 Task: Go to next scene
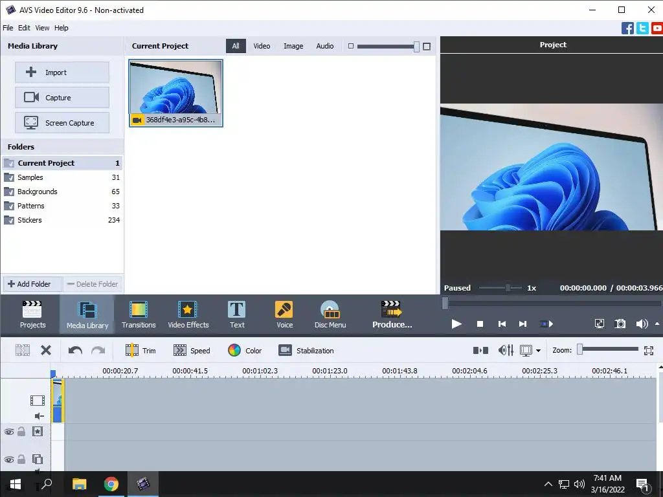pos(546,324)
